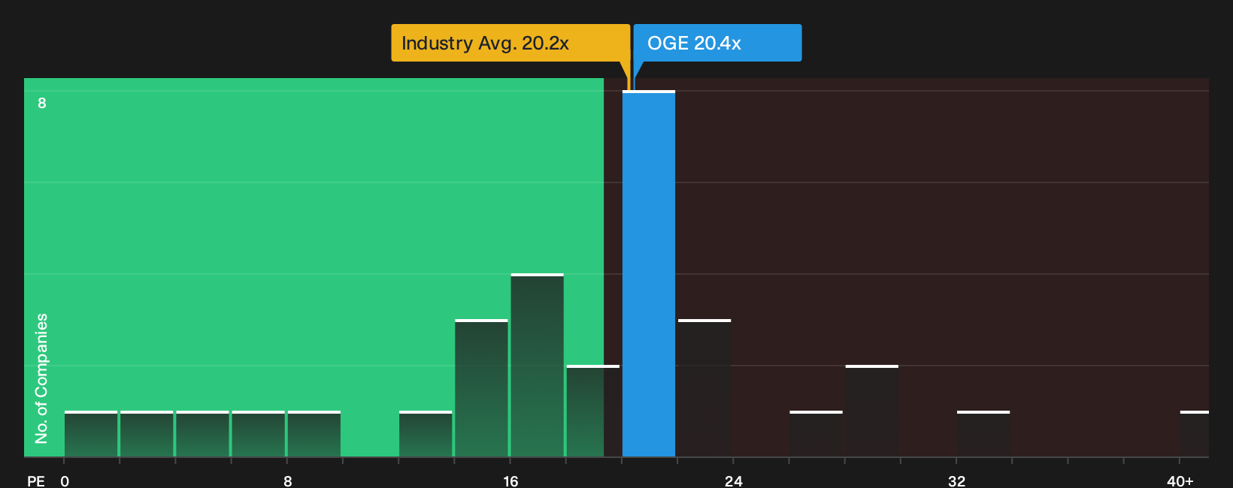Image resolution: width=1233 pixels, height=488 pixels.
Task: Click the histogram bar starting at PE 0
Action: point(91,434)
